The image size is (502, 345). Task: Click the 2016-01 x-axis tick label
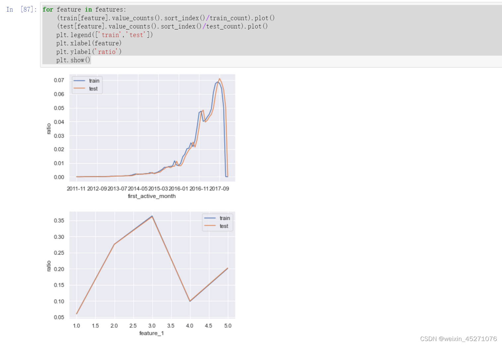(x=178, y=188)
